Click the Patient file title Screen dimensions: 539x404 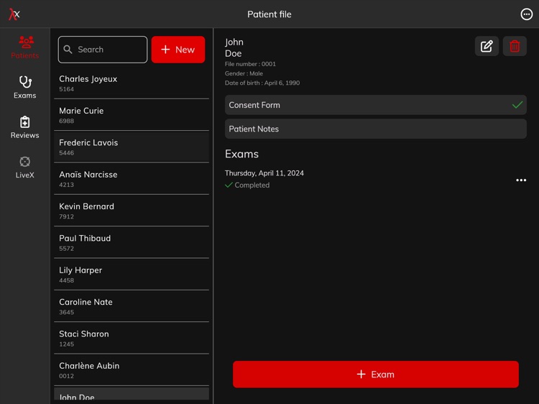(269, 14)
